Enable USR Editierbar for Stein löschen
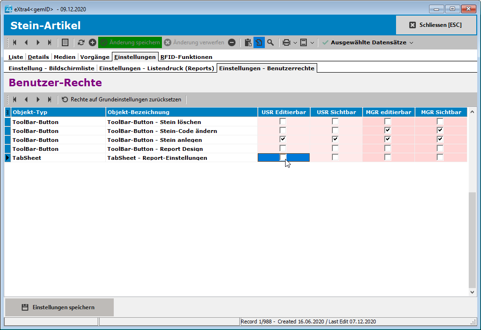481x330 pixels. coord(283,122)
